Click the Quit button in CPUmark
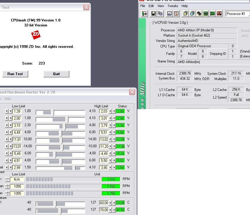Screen dimensions: 250x215 pyautogui.click(x=56, y=74)
